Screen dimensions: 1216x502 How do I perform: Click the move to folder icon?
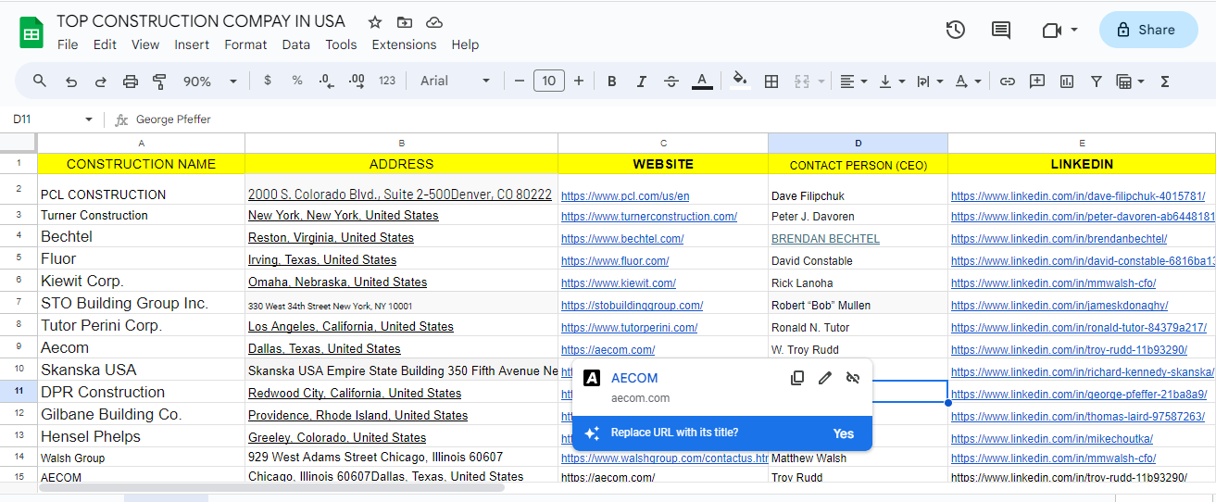click(404, 22)
